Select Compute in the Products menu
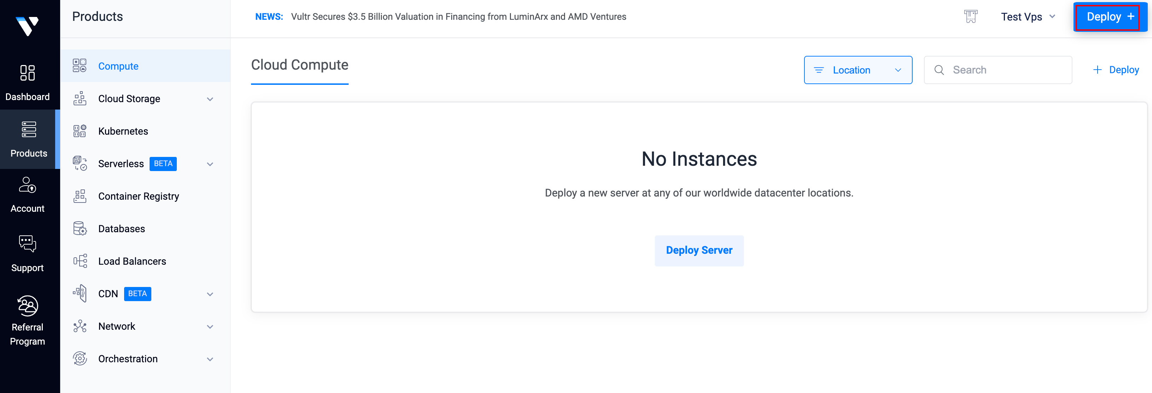The width and height of the screenshot is (1152, 393). click(x=145, y=66)
